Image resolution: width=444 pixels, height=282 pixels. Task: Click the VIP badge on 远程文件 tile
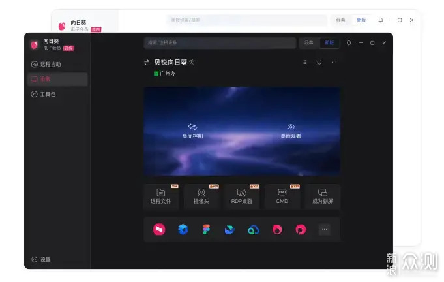[x=175, y=186]
